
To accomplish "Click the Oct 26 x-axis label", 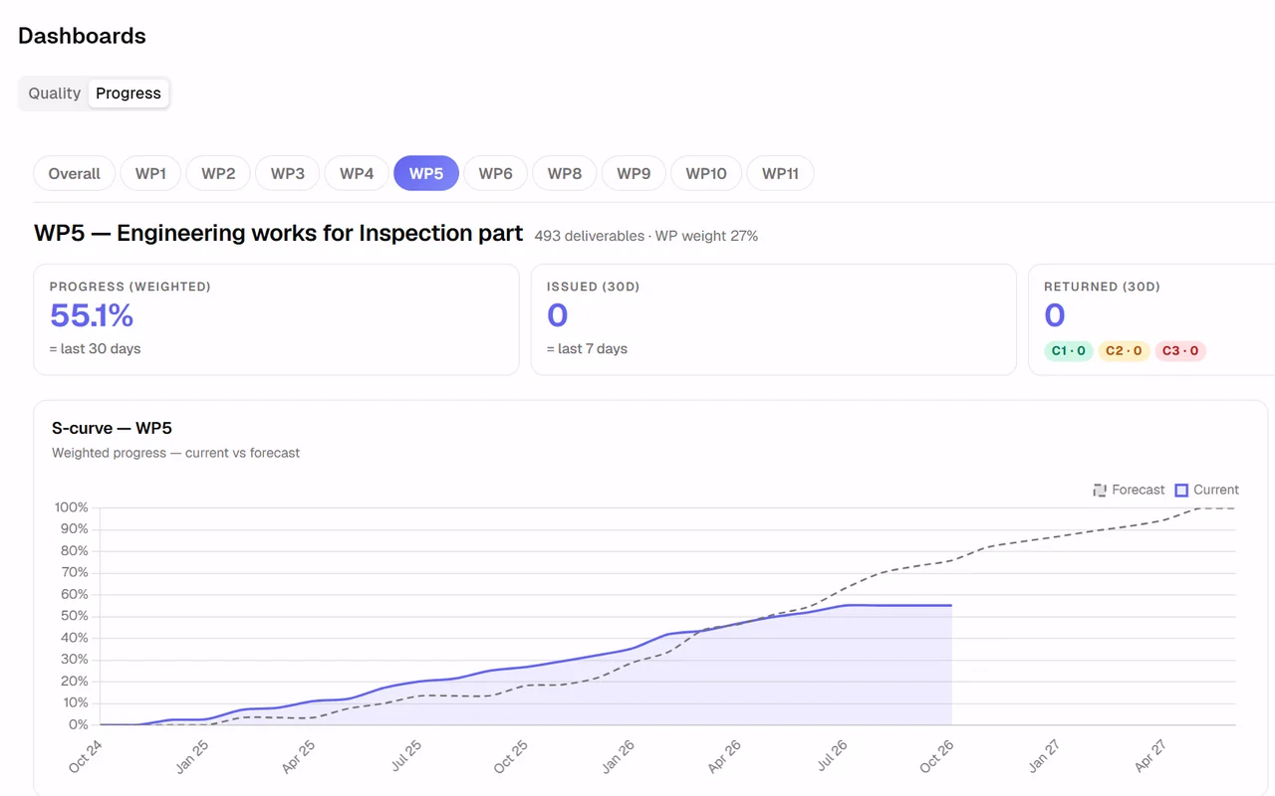I will 936,755.
